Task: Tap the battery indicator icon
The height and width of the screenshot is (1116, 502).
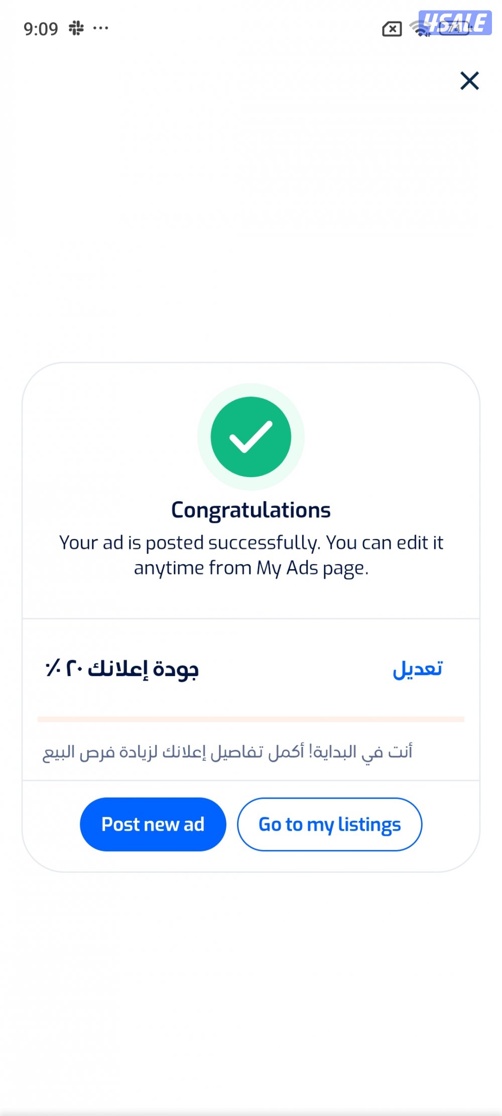Action: coord(454,29)
